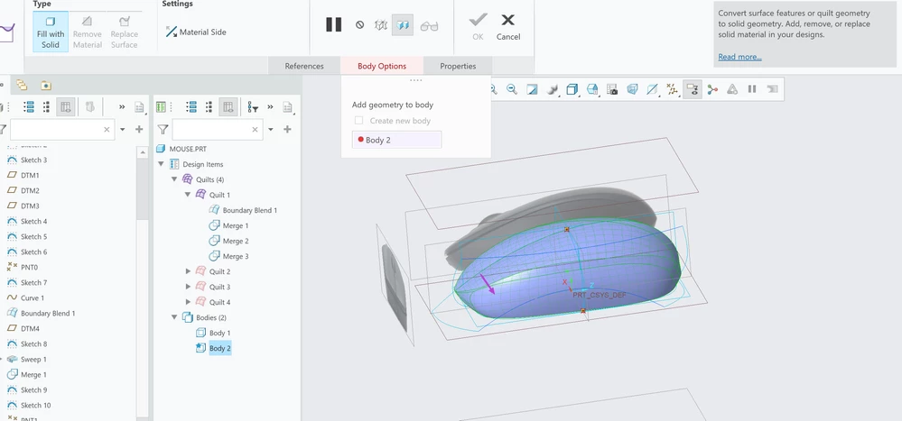The height and width of the screenshot is (421, 902).
Task: Open the design tree search options dropdown
Action: 271,130
